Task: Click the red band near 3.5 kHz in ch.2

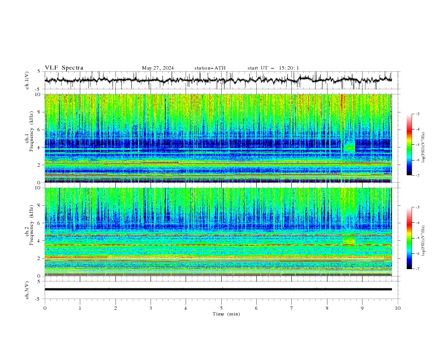Action: pyautogui.click(x=218, y=245)
